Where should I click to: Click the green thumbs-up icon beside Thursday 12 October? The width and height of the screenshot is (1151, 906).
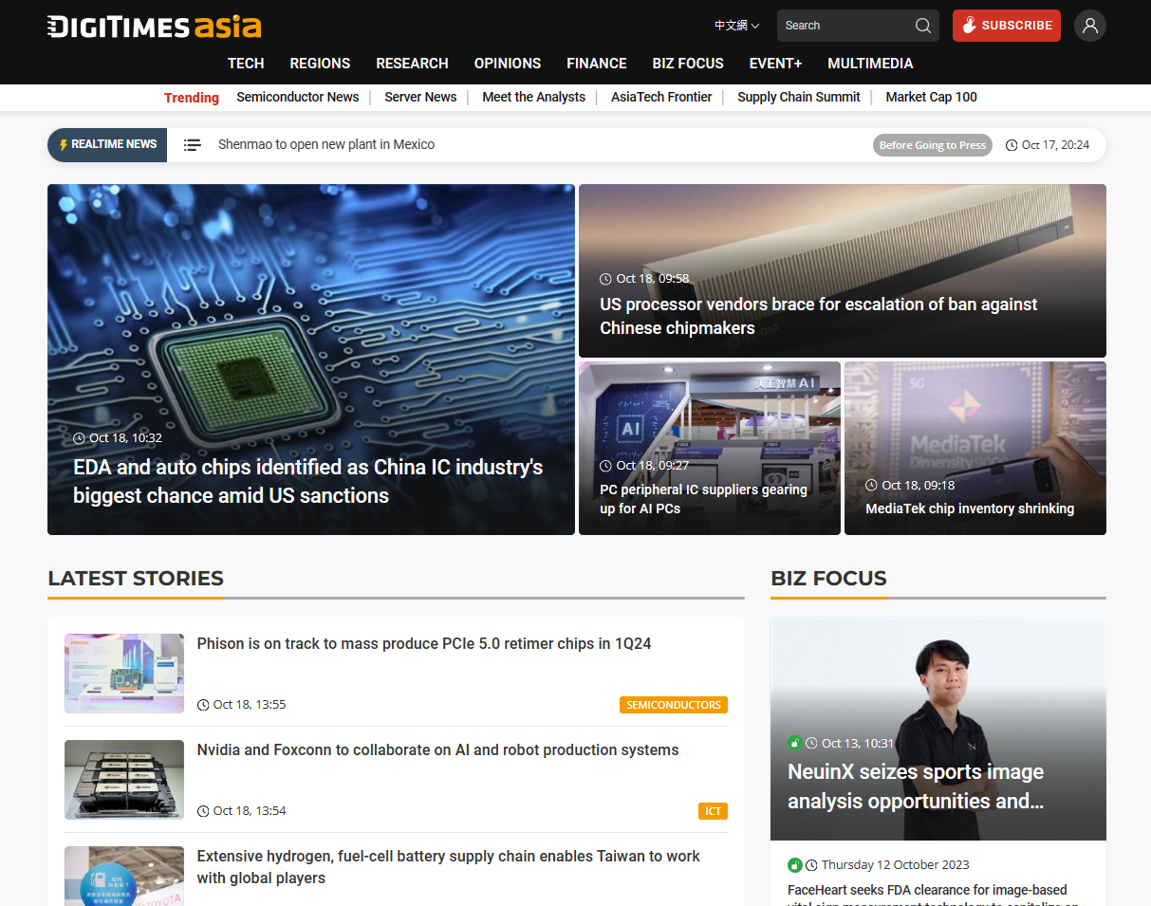click(795, 865)
